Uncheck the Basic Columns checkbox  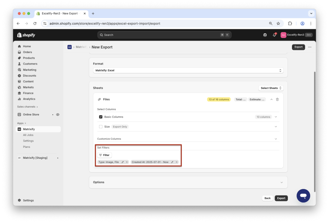click(x=101, y=117)
